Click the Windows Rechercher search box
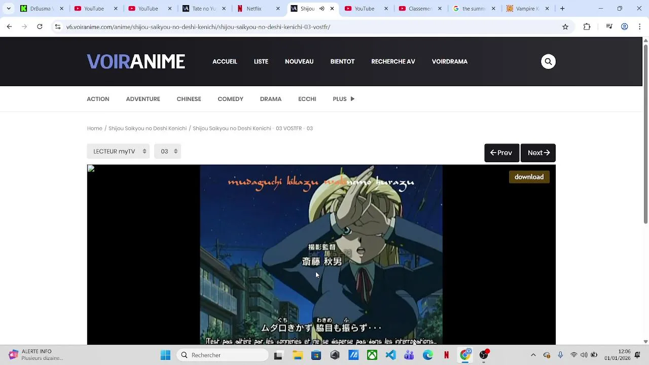This screenshot has width=649, height=365. pyautogui.click(x=222, y=355)
